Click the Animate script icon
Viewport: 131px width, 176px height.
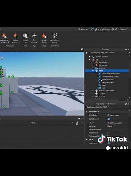pos(96,68)
